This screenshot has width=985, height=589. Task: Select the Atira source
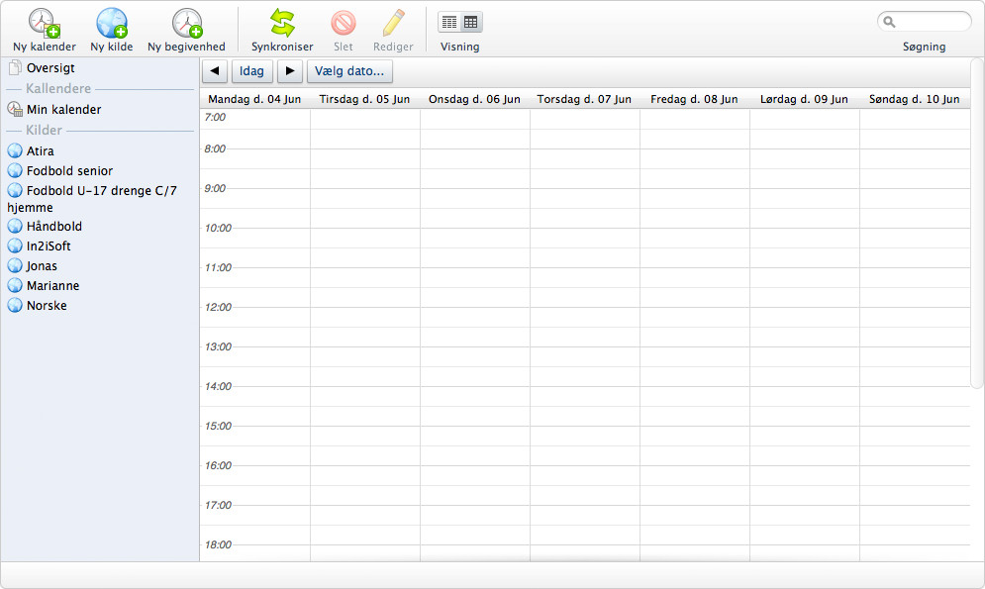coord(40,151)
